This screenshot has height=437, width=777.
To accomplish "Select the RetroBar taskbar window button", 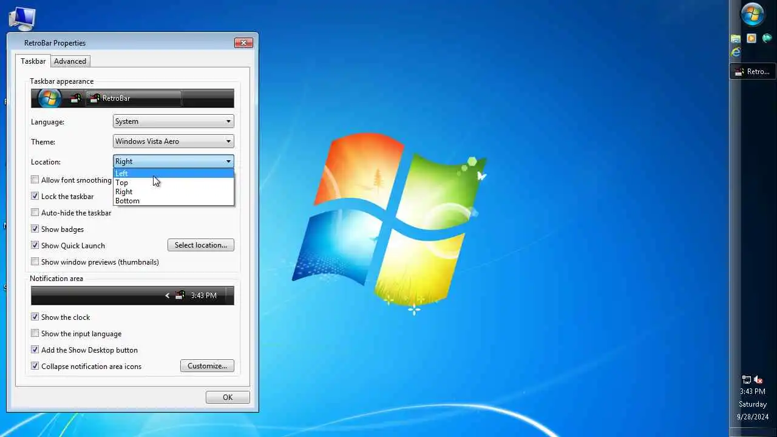I will (753, 72).
